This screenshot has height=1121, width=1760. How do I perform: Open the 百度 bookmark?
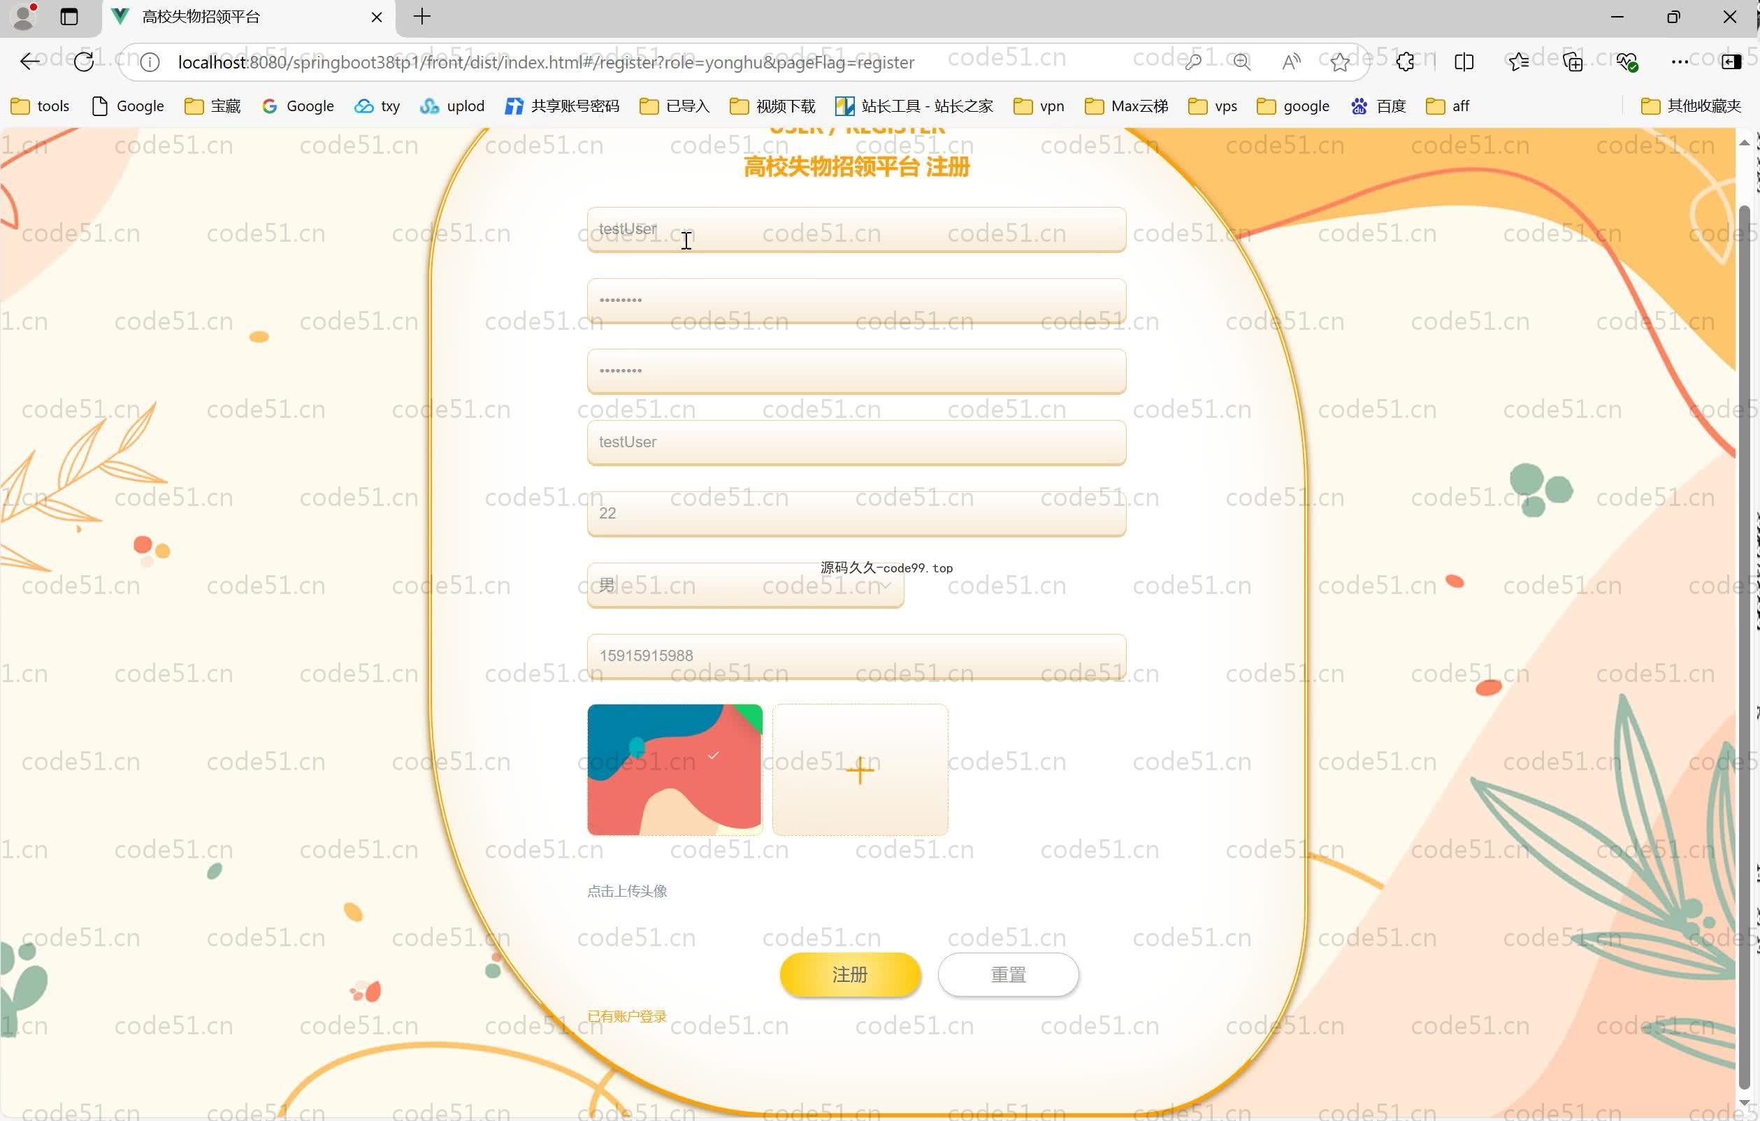tap(1378, 106)
